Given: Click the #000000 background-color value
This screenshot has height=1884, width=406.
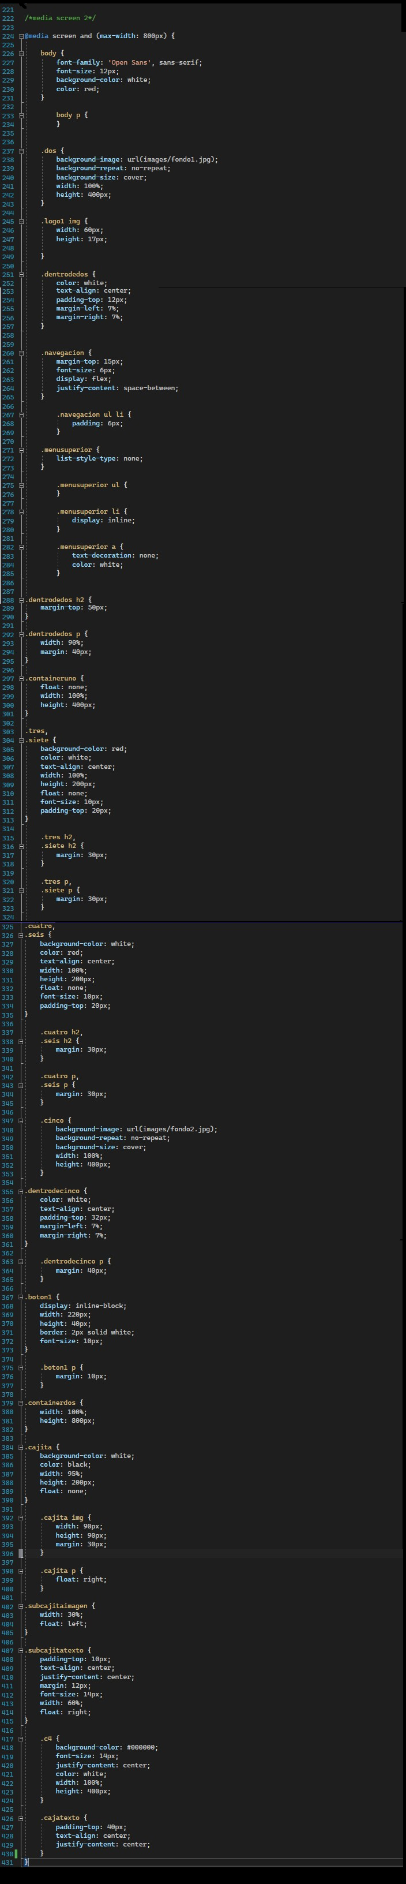Looking at the screenshot, I should pyautogui.click(x=142, y=1747).
